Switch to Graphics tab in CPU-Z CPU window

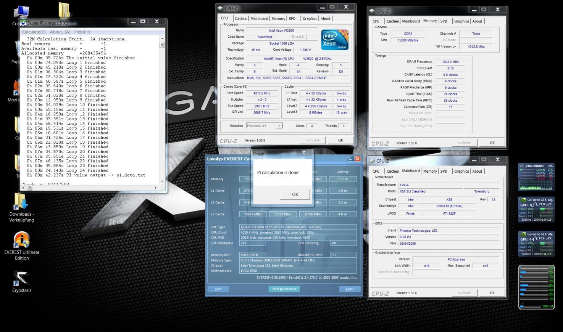[310, 19]
